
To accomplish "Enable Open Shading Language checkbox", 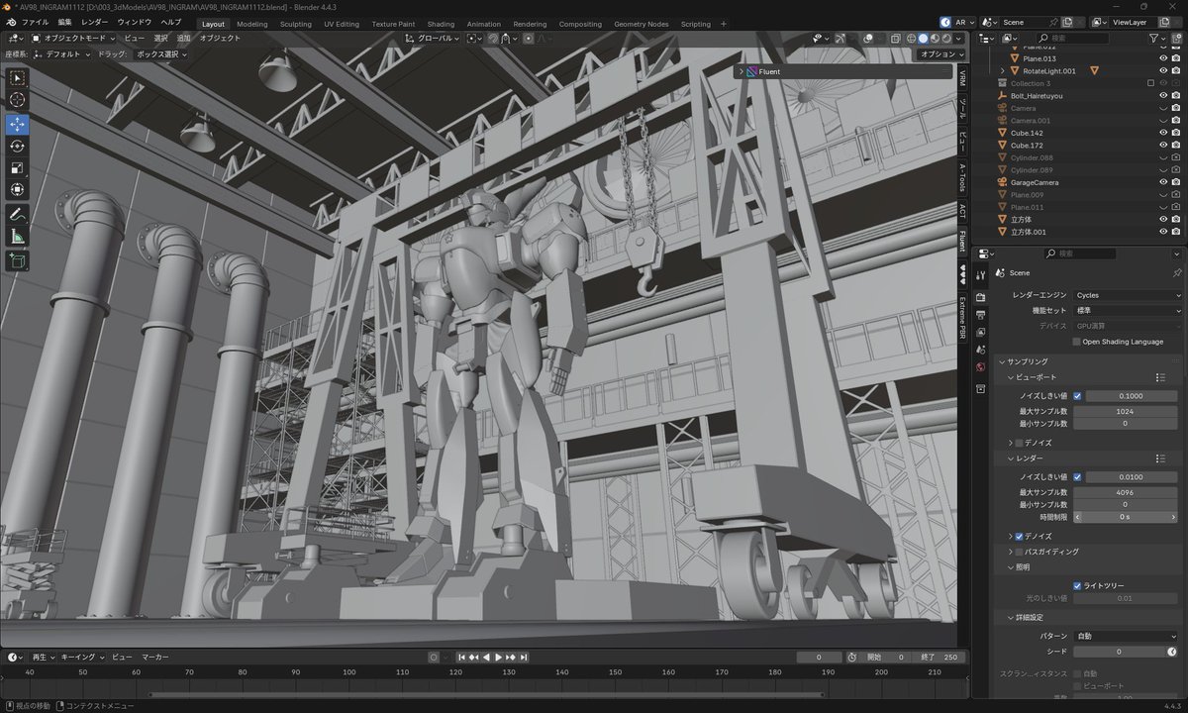I will 1077,342.
